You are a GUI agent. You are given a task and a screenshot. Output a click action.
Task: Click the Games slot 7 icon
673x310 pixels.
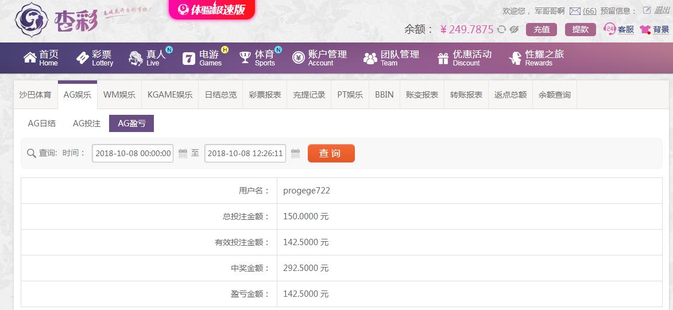pyautogui.click(x=189, y=58)
